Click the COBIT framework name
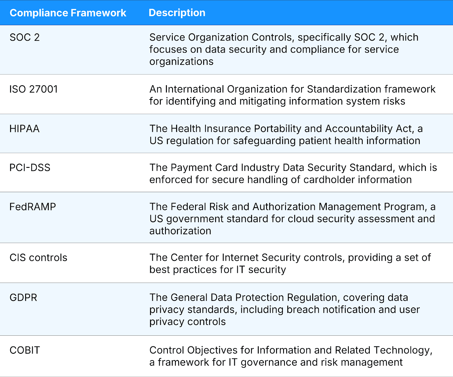This screenshot has width=453, height=377. point(25,350)
